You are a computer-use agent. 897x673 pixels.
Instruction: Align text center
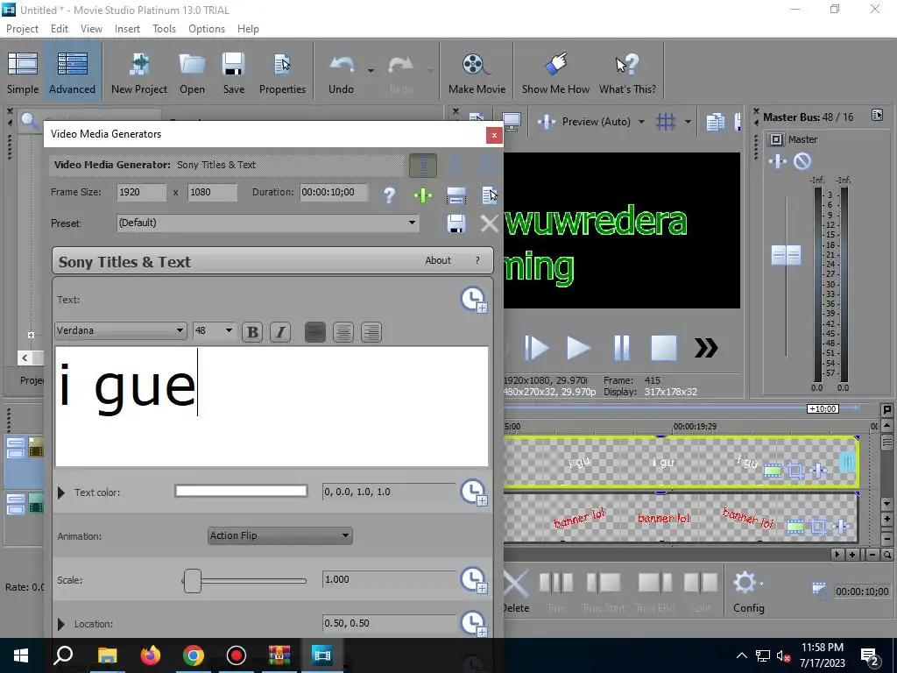[x=343, y=332]
